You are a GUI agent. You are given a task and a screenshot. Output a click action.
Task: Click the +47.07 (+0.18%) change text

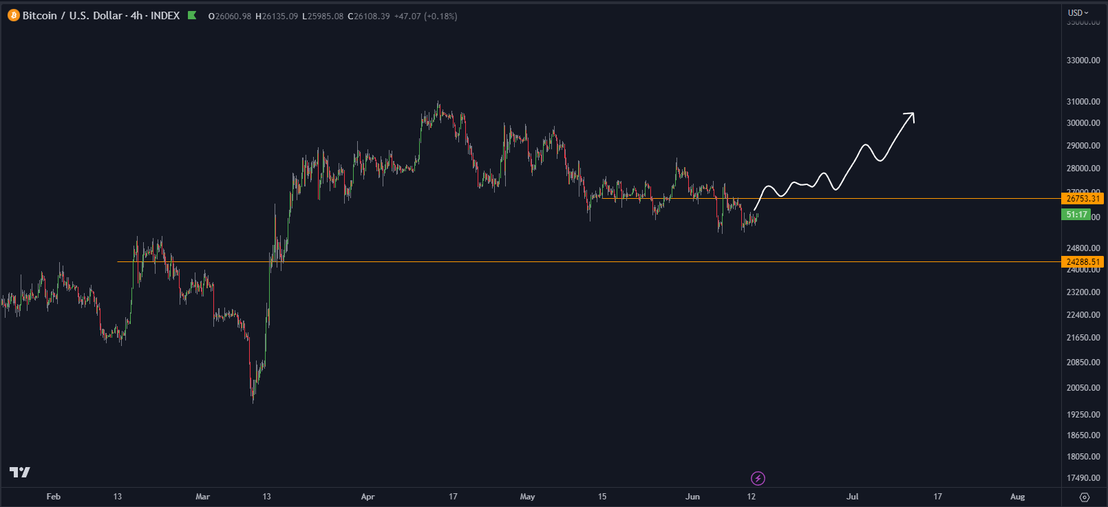pyautogui.click(x=425, y=16)
